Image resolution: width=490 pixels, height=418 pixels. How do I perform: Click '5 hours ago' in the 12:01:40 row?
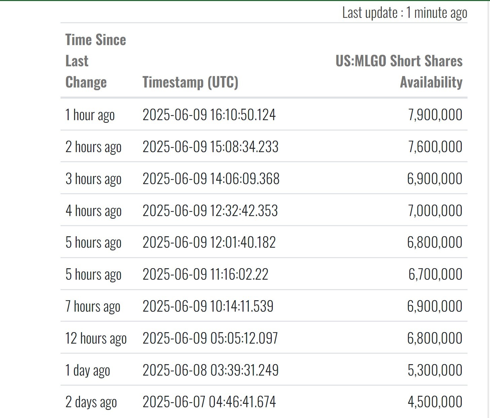93,243
